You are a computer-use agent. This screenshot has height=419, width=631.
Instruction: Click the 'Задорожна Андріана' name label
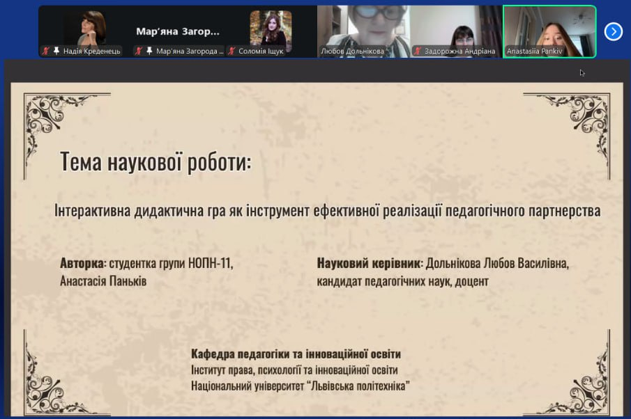coord(462,49)
